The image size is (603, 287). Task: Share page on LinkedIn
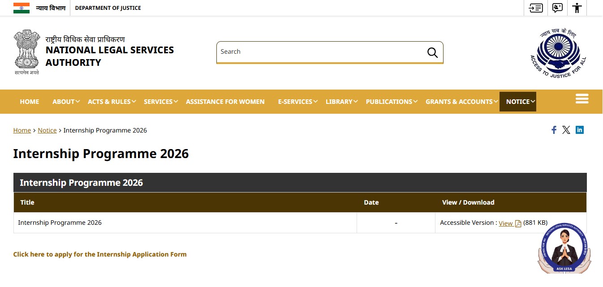(x=580, y=130)
